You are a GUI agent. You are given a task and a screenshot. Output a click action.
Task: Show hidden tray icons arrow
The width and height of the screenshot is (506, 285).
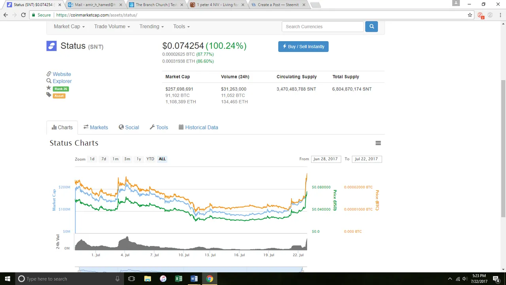point(449,279)
